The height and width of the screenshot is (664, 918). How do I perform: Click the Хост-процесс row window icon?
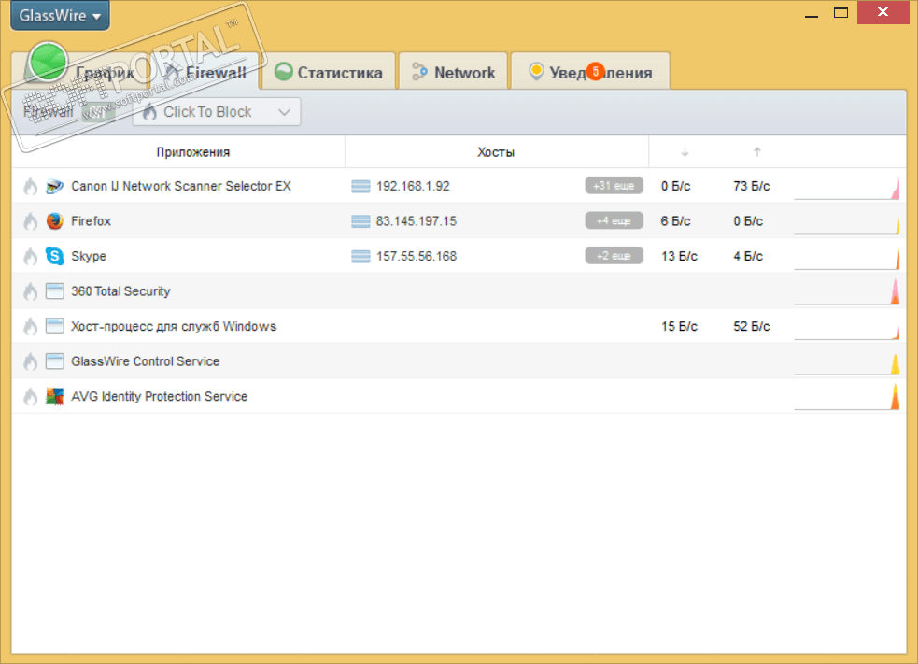click(x=54, y=326)
